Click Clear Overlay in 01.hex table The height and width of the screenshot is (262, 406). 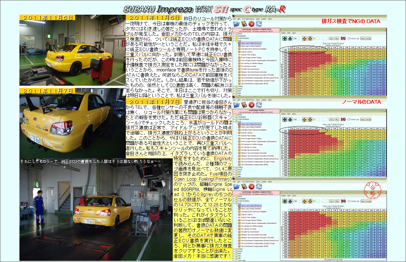[x=366, y=119]
